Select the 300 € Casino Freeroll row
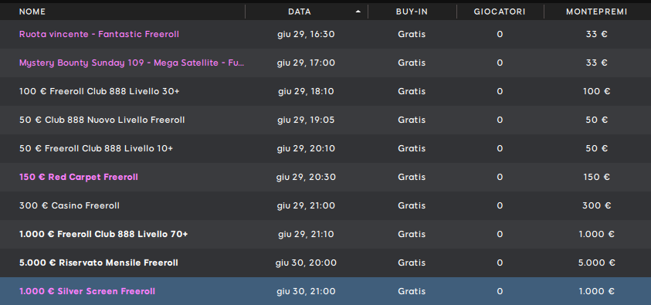This screenshot has height=305, width=651. [x=326, y=206]
